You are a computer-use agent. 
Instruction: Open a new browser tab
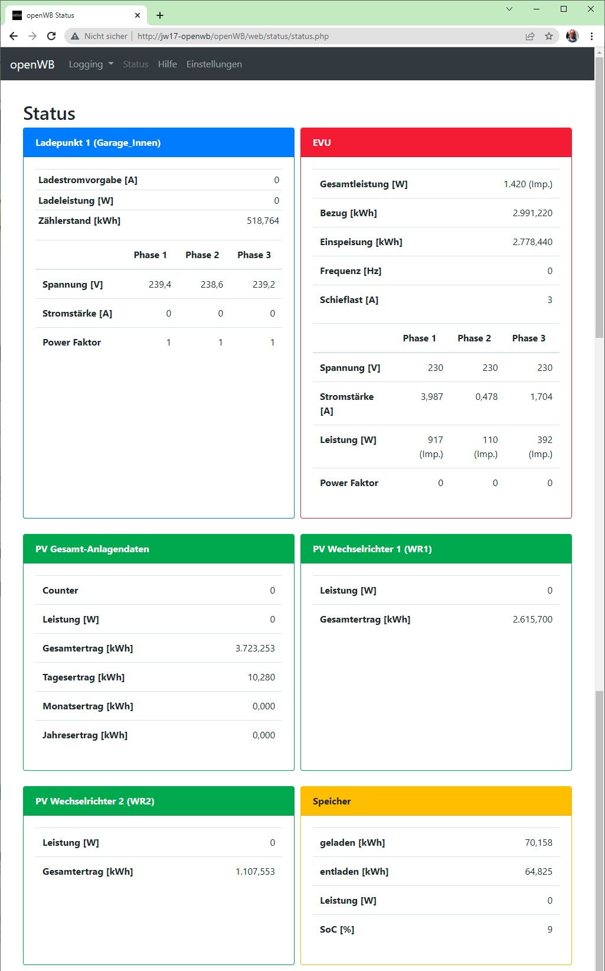tap(160, 15)
